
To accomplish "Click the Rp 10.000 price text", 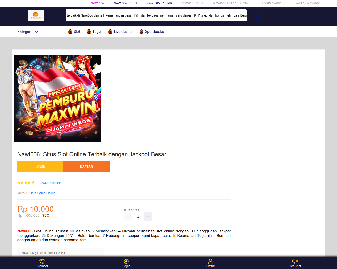I will pyautogui.click(x=36, y=209).
